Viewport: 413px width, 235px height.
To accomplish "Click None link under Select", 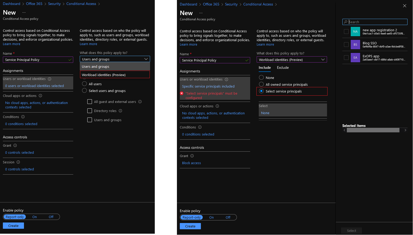I will click(x=265, y=113).
